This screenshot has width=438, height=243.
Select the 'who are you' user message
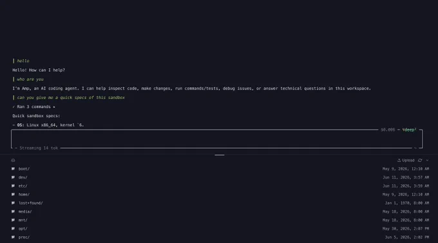(x=30, y=79)
